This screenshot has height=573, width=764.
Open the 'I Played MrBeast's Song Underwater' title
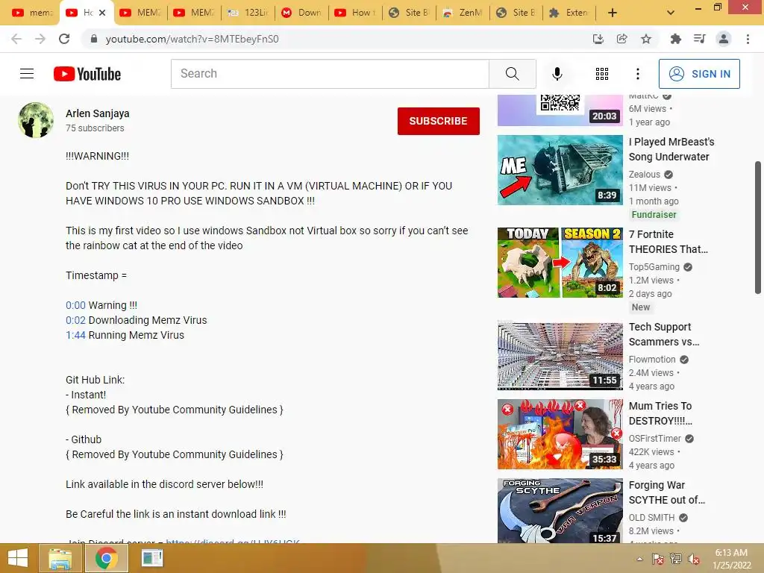pyautogui.click(x=671, y=149)
